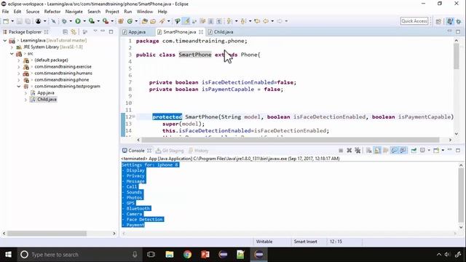
Task: Expand JRE System Library node
Action: (12, 47)
